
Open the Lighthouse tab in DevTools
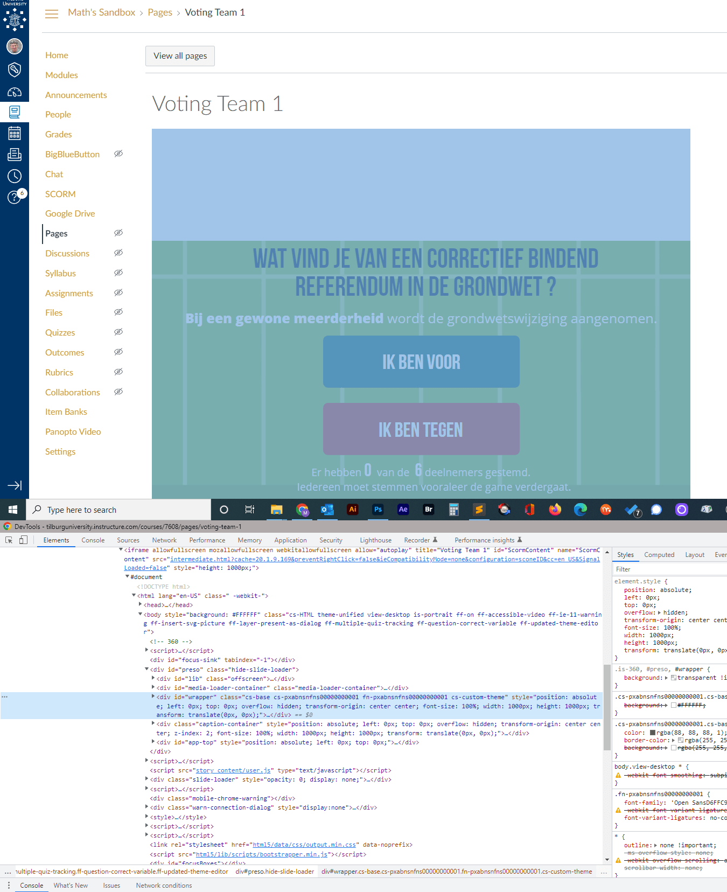click(375, 540)
